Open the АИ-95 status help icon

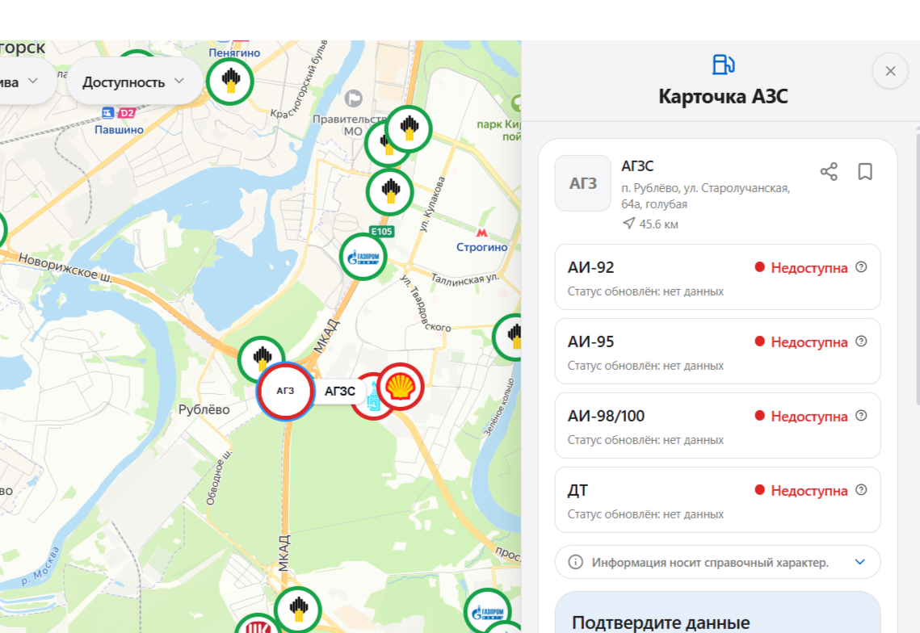861,342
